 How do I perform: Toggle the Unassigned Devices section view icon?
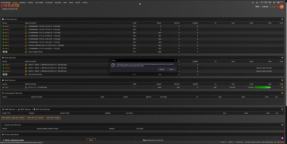(282, 93)
